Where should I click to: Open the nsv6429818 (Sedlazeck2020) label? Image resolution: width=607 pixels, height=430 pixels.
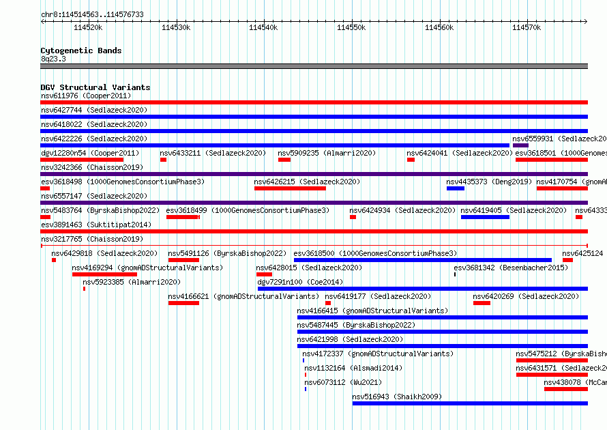tap(104, 253)
